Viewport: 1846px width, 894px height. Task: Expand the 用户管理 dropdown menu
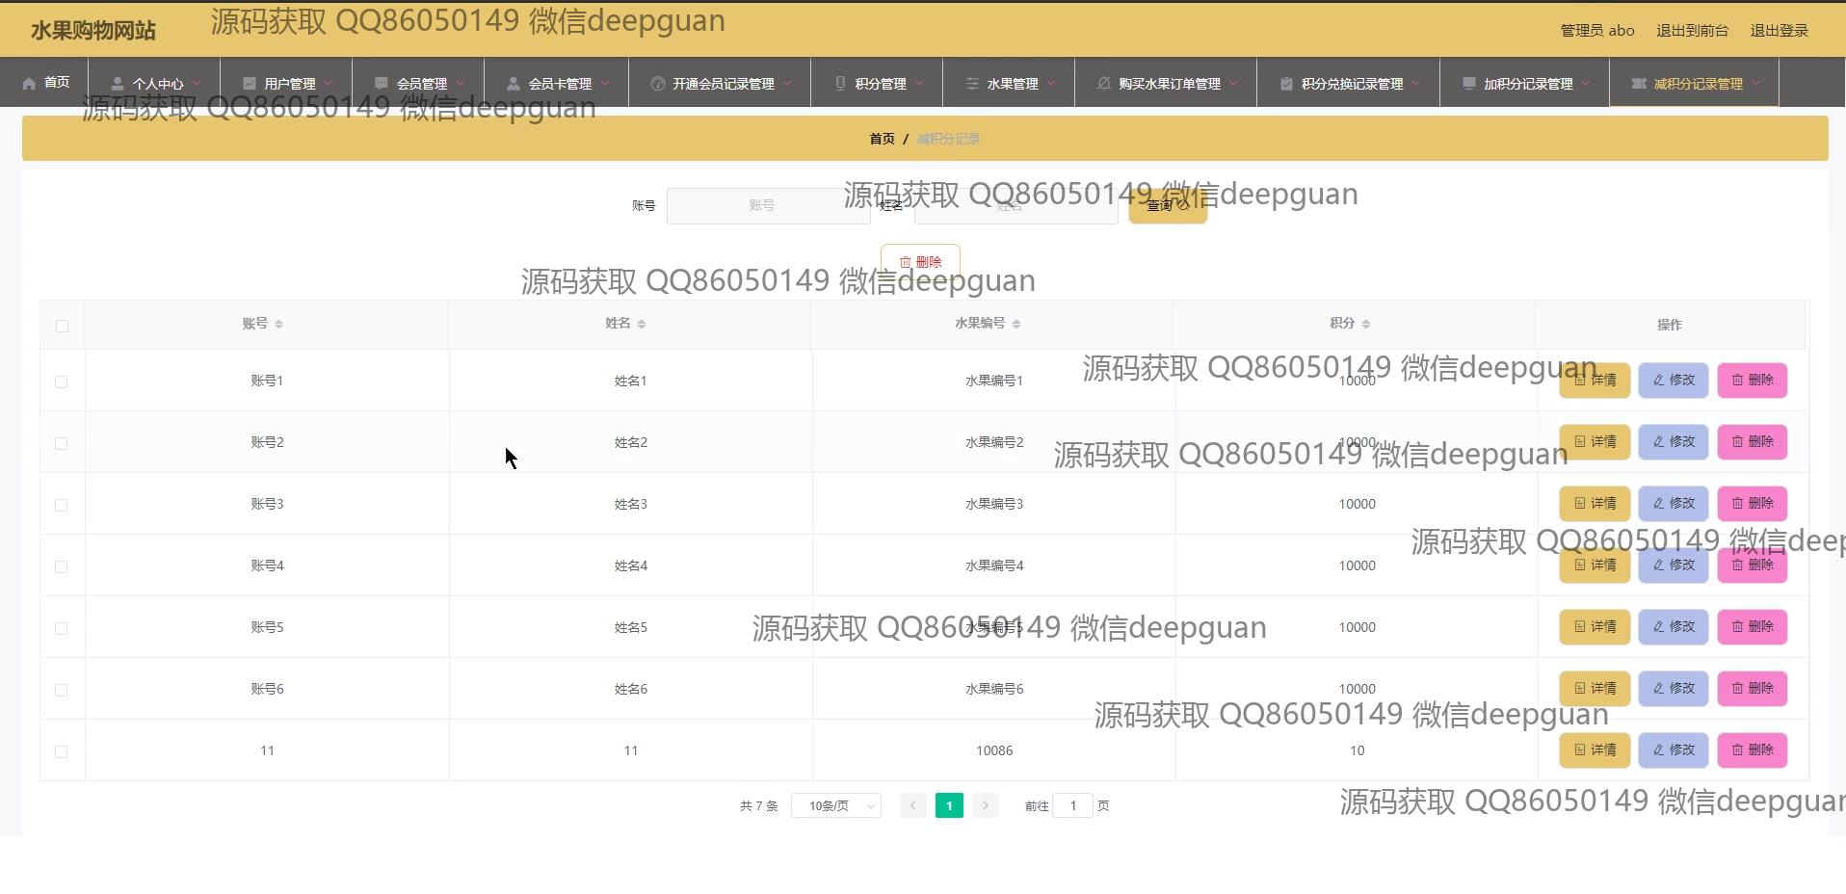288,84
